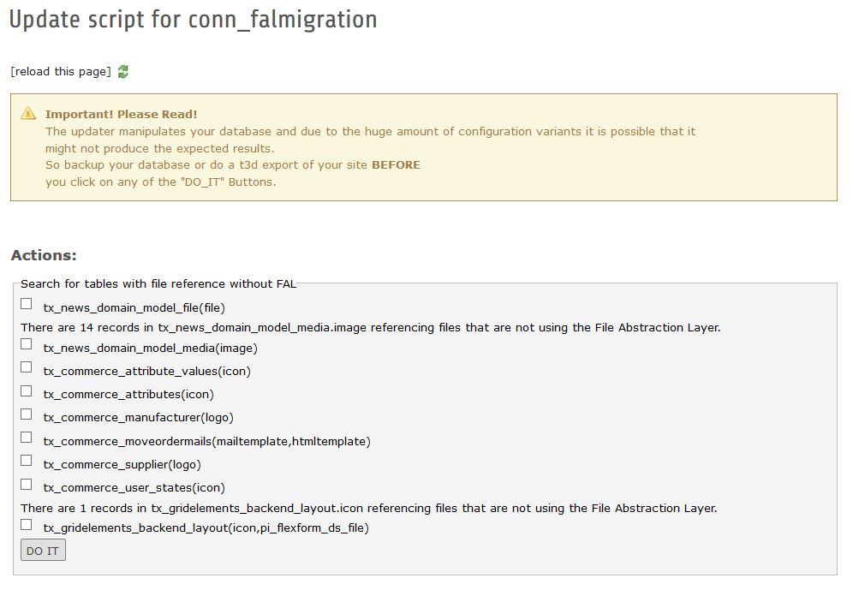The image size is (853, 590).
Task: Enable tx_news_domain_model_media(image) checkbox
Action: [x=27, y=344]
